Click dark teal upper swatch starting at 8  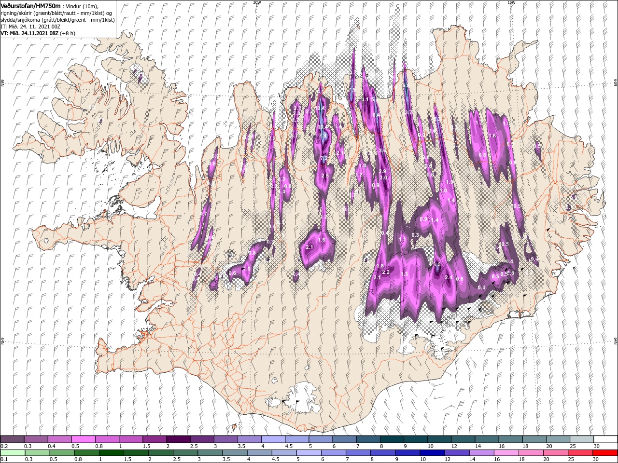click(392, 439)
